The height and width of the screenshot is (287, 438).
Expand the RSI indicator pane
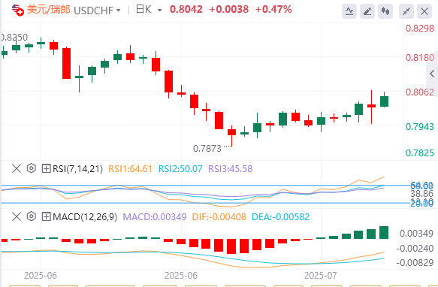[x=46, y=168]
